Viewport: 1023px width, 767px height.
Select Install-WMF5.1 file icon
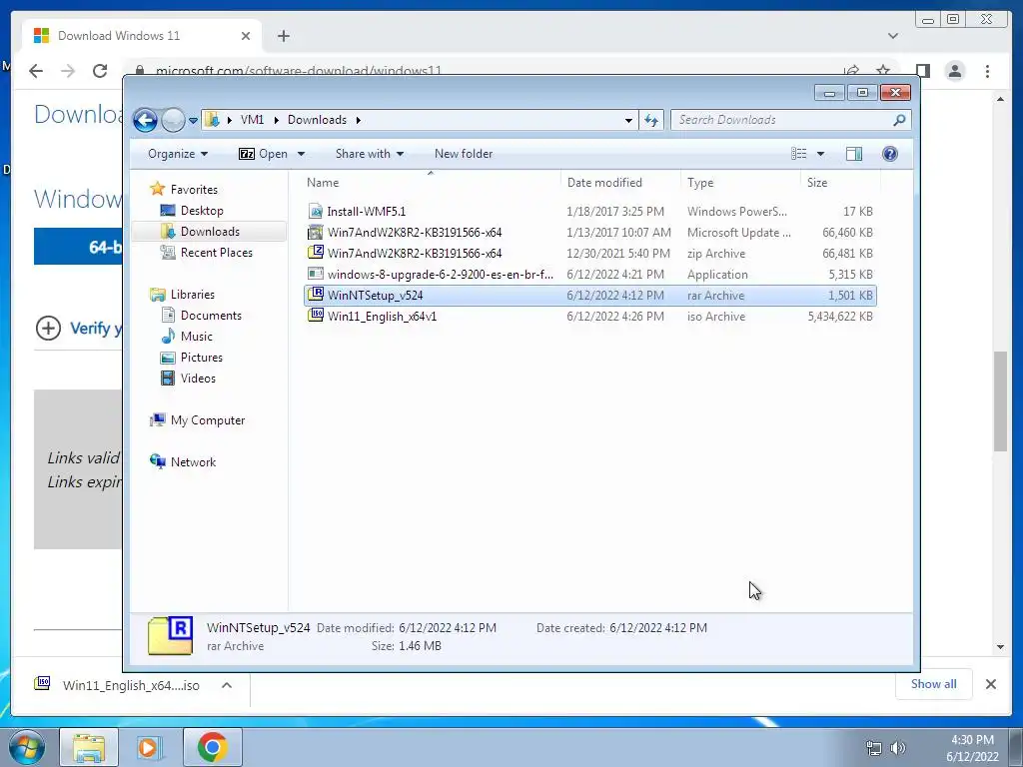pos(316,211)
